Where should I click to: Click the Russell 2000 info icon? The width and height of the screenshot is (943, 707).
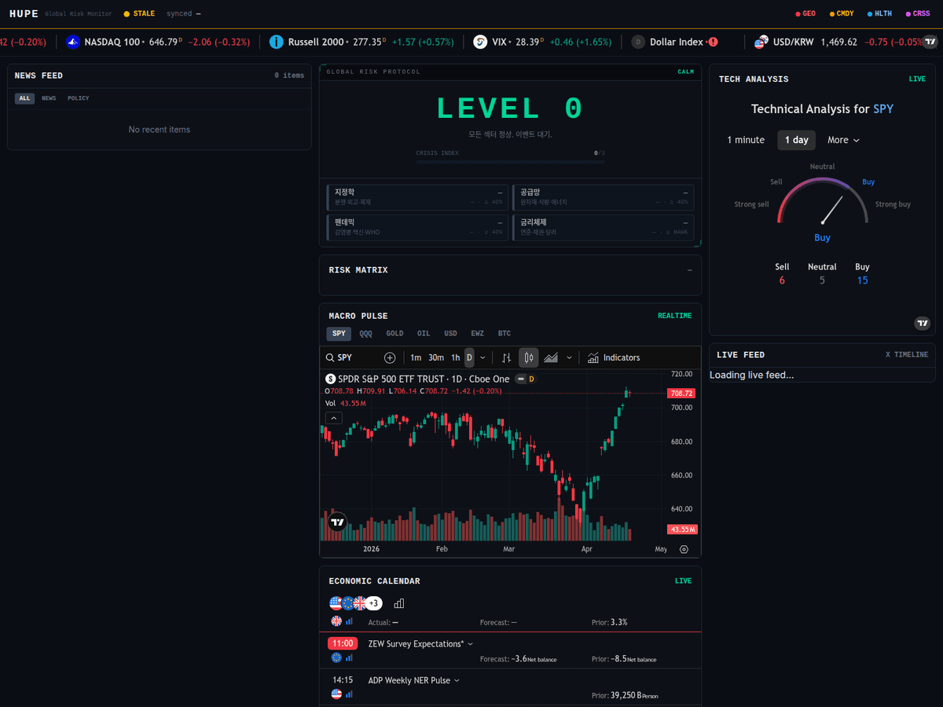(276, 42)
